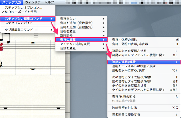Expand 音符の編集 submenu
The width and height of the screenshot is (181, 118).
coord(82,40)
